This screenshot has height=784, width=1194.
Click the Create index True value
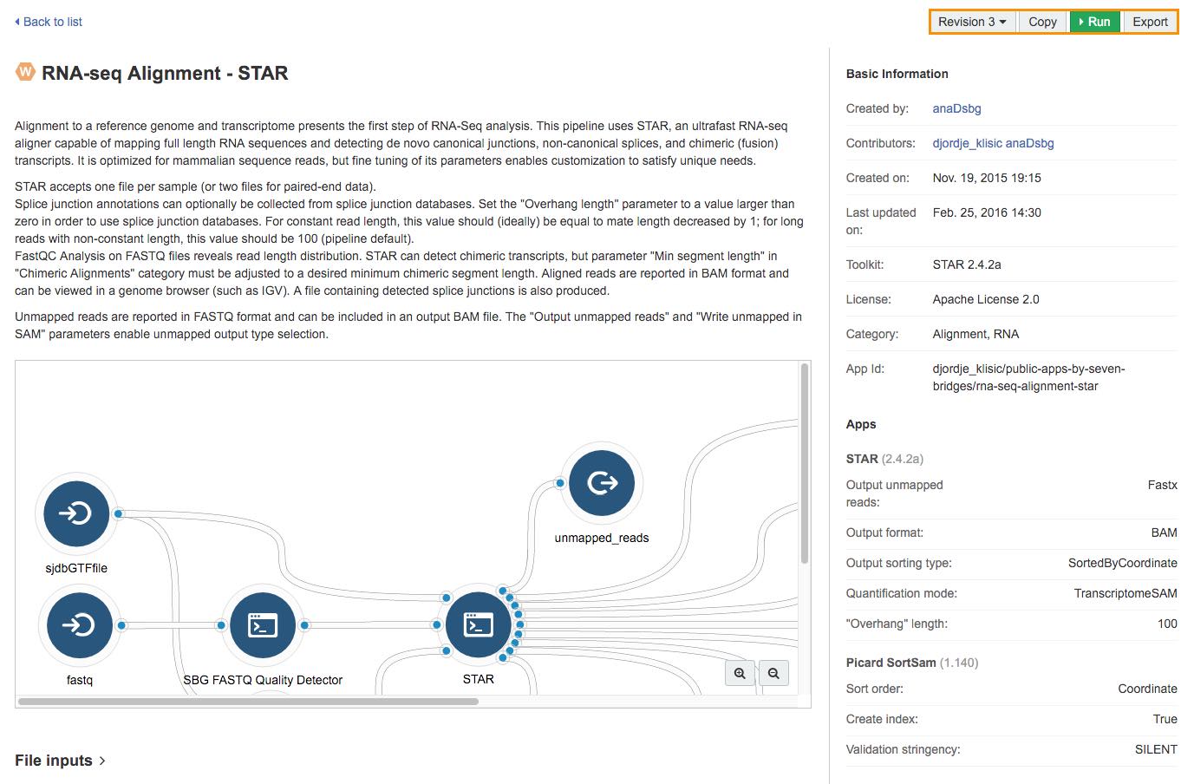tap(1165, 719)
